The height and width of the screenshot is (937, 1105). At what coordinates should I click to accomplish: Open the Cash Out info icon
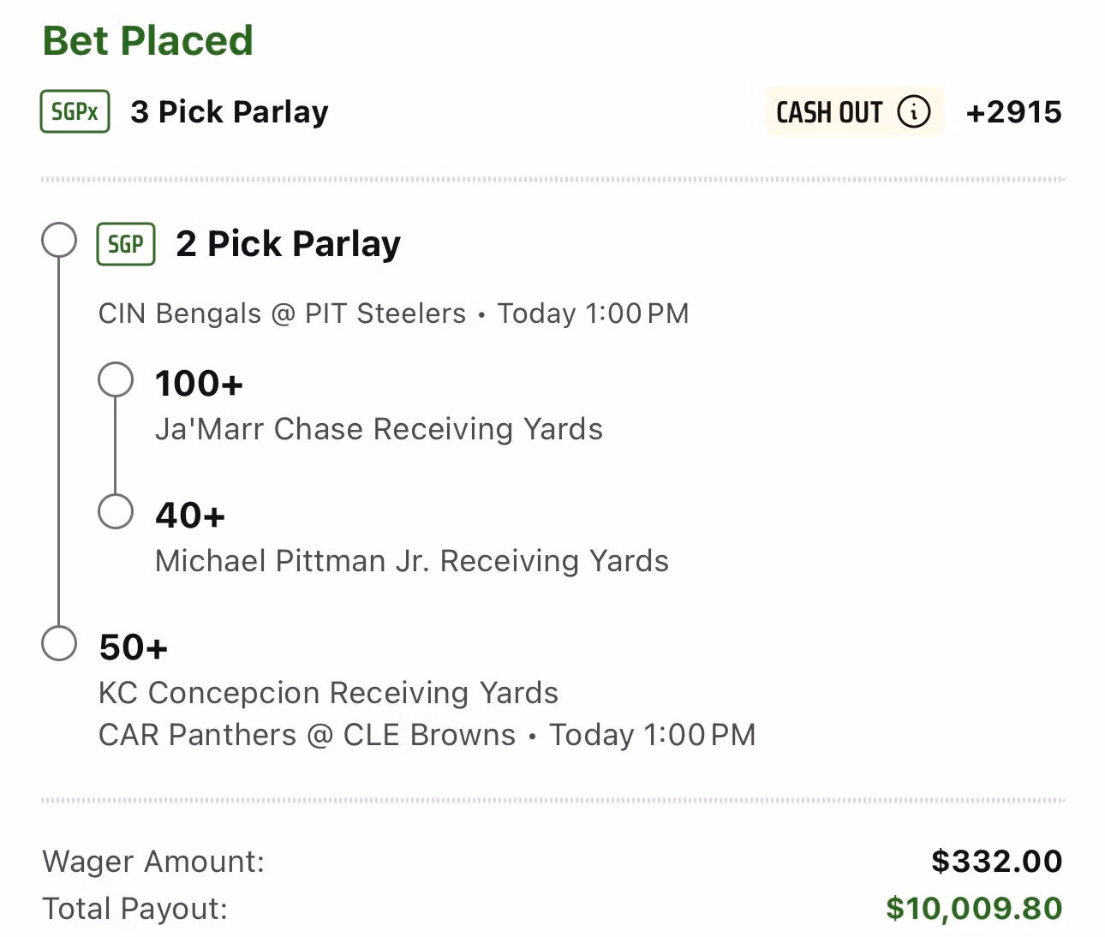pos(914,111)
